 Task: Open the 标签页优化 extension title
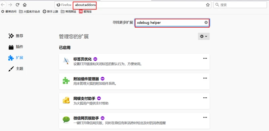pyautogui.click(x=82, y=59)
